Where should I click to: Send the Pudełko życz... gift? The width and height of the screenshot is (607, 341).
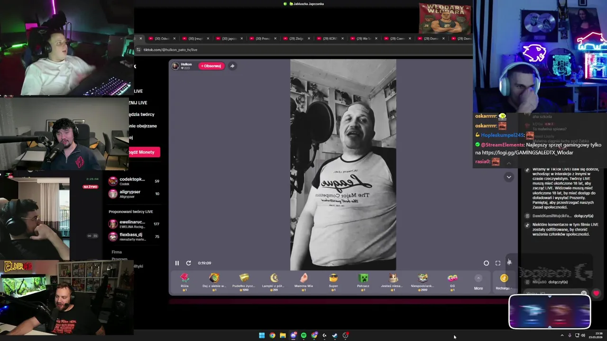click(244, 281)
